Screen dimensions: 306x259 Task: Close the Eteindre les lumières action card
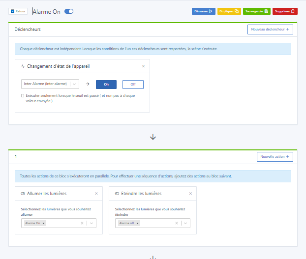(190, 194)
